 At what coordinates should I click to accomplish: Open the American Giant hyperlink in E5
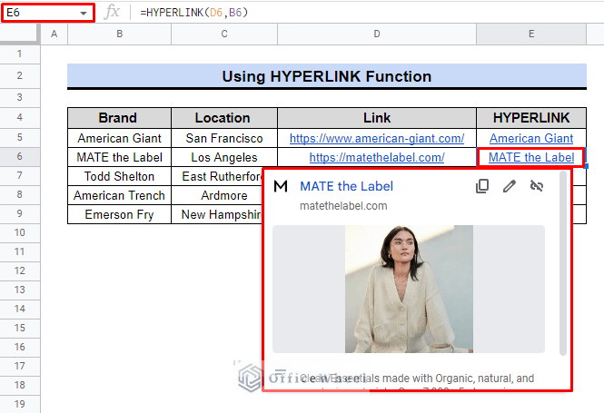pos(531,138)
